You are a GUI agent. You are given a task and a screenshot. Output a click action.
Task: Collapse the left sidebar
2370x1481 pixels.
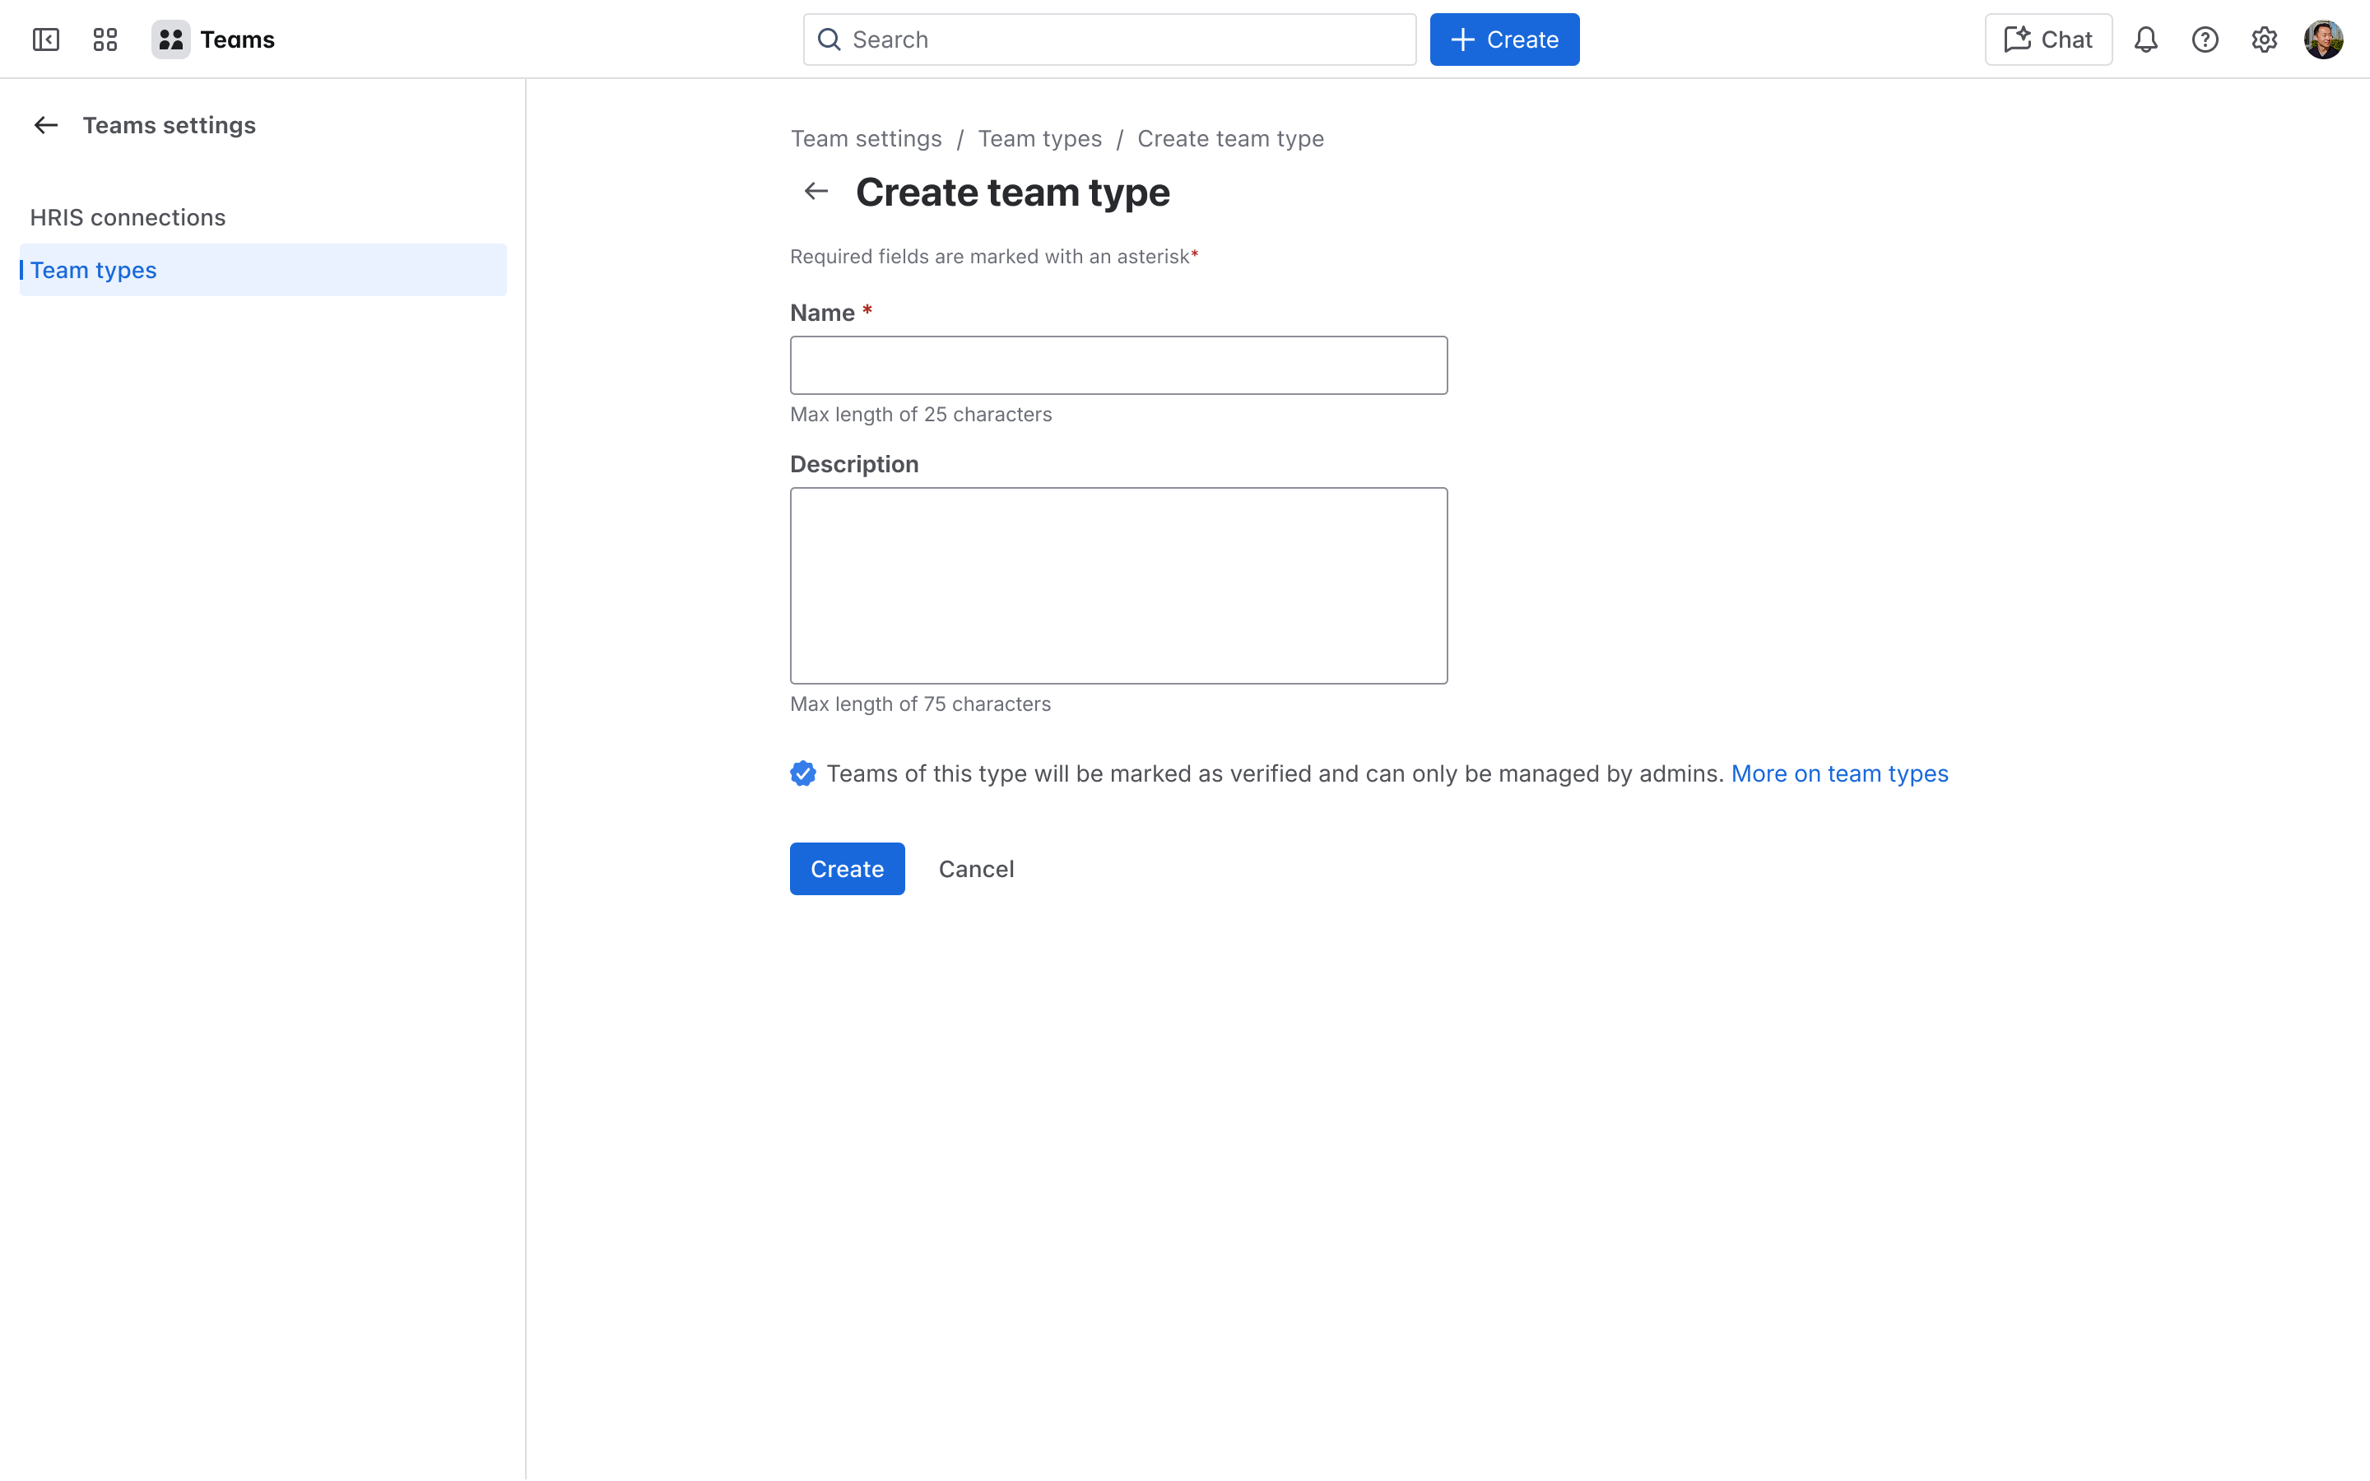point(46,39)
